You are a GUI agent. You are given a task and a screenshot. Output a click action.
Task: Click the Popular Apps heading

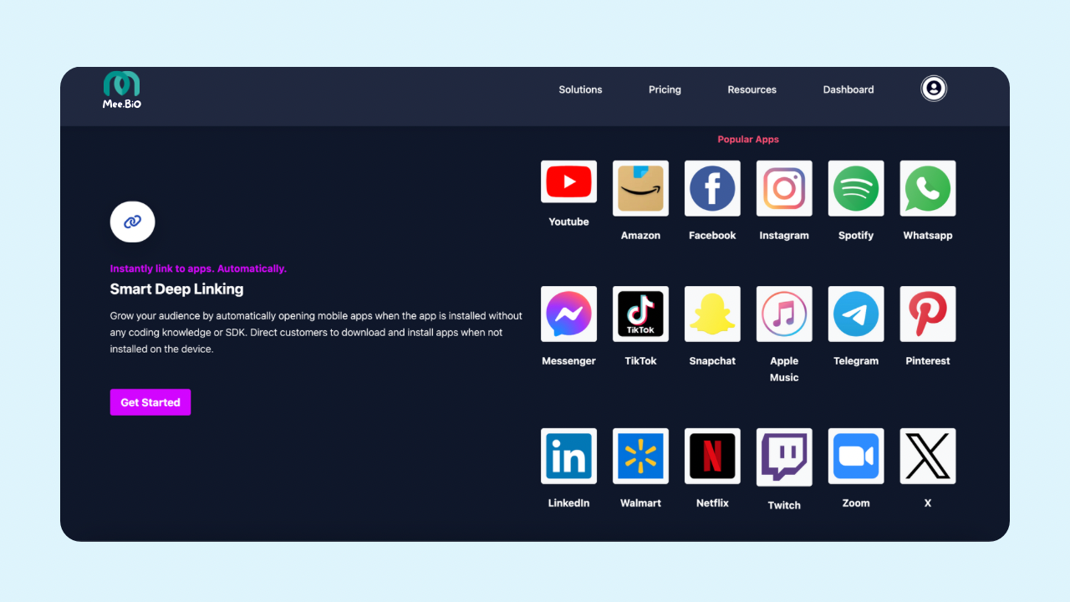(x=748, y=140)
